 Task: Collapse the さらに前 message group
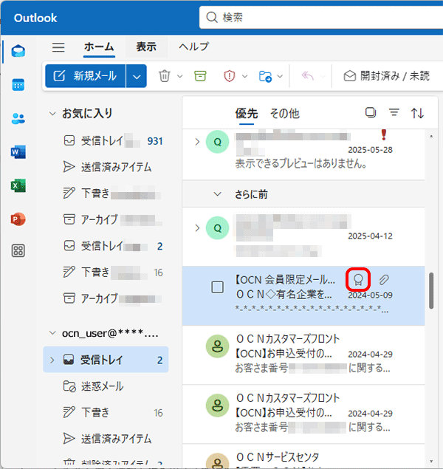coord(217,194)
